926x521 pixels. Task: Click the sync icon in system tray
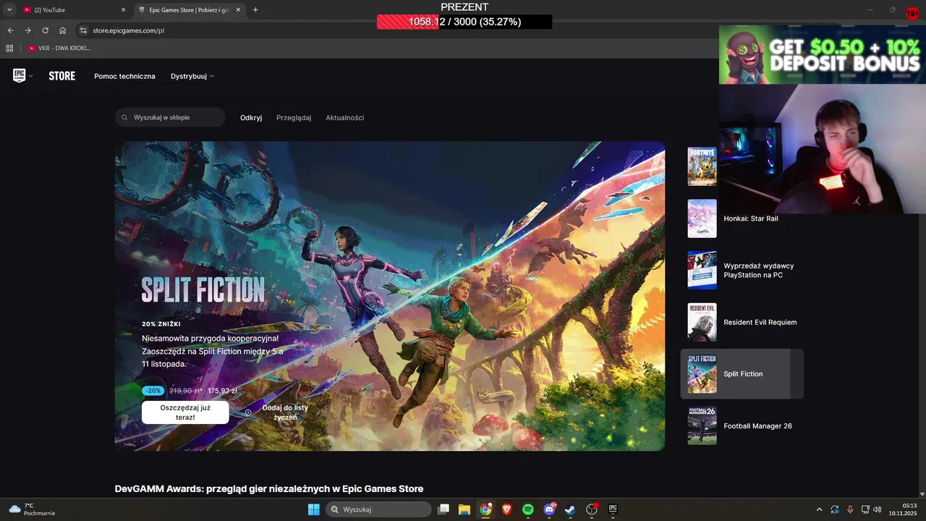[835, 509]
